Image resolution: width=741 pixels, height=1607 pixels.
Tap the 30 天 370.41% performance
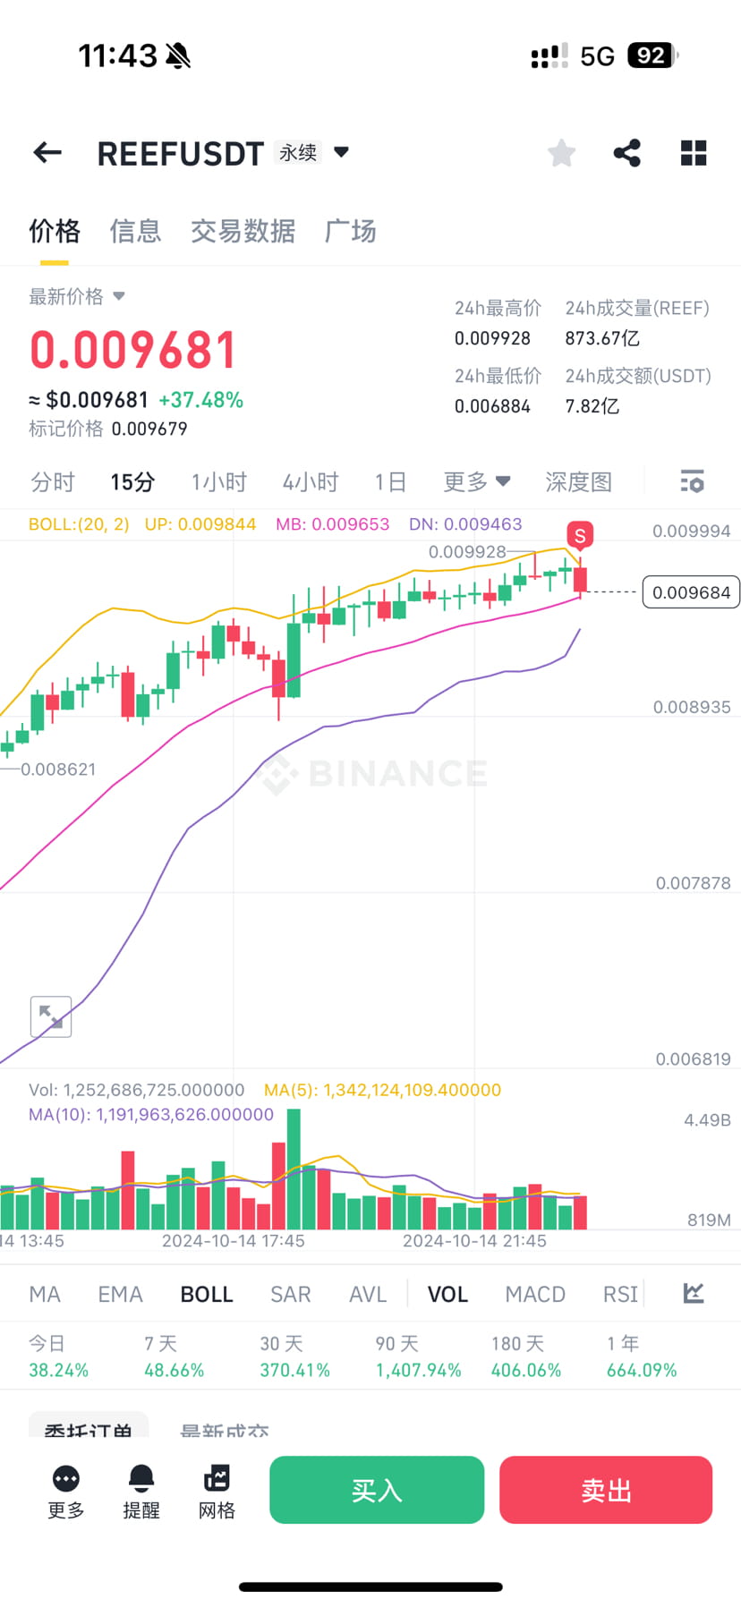tap(294, 1356)
